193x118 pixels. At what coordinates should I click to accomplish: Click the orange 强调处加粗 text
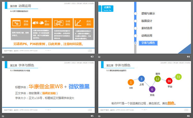[x=49, y=93]
